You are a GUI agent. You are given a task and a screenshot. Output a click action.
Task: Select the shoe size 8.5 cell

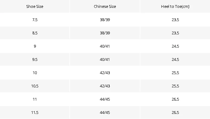35,33
